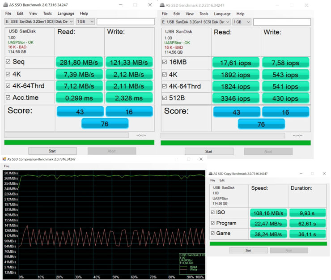Open drive selector dropdown in left window
The height and width of the screenshot is (280, 331).
pos(39,21)
